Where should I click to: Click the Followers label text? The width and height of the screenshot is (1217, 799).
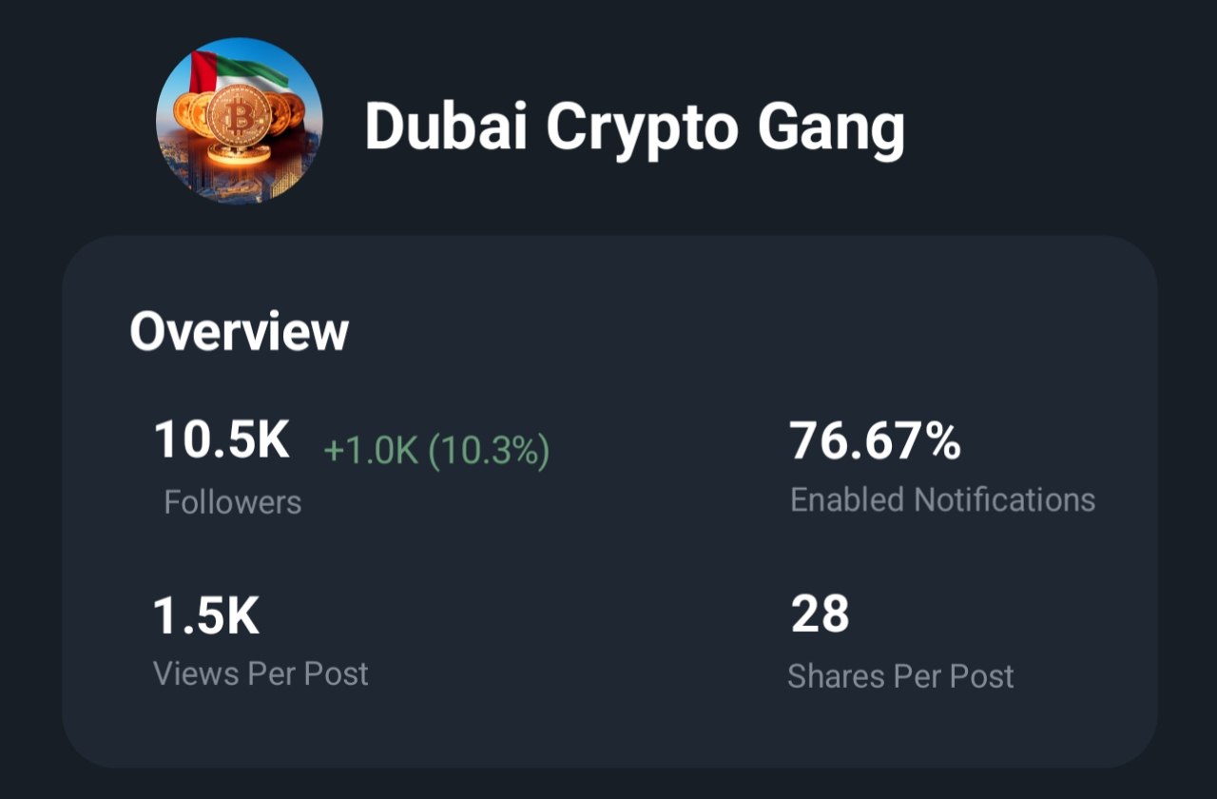(x=231, y=500)
